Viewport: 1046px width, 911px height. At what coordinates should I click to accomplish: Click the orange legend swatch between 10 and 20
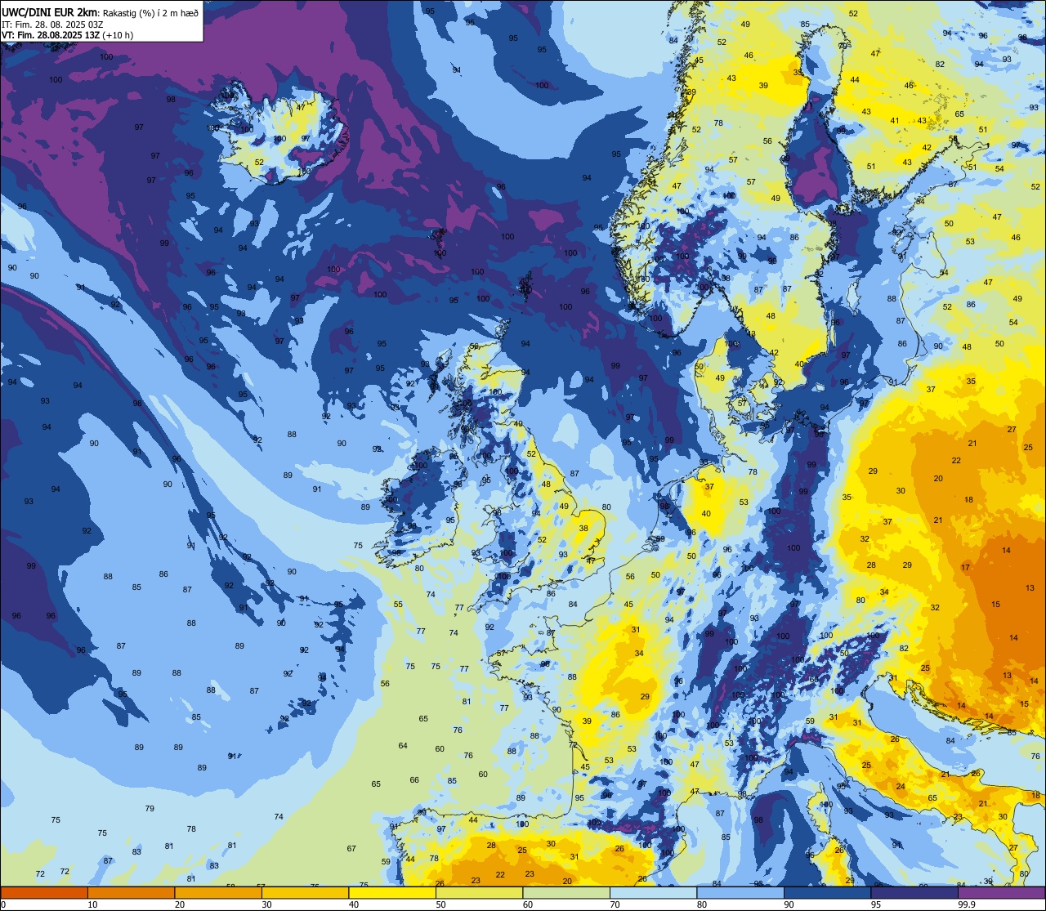[131, 892]
